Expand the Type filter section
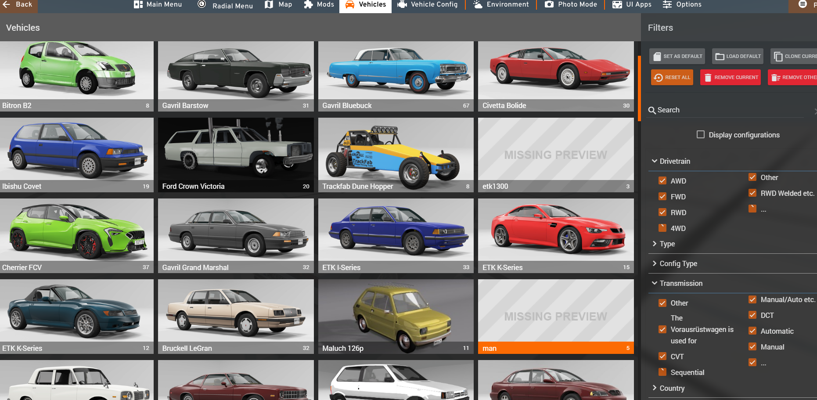The width and height of the screenshot is (817, 400). pyautogui.click(x=732, y=244)
